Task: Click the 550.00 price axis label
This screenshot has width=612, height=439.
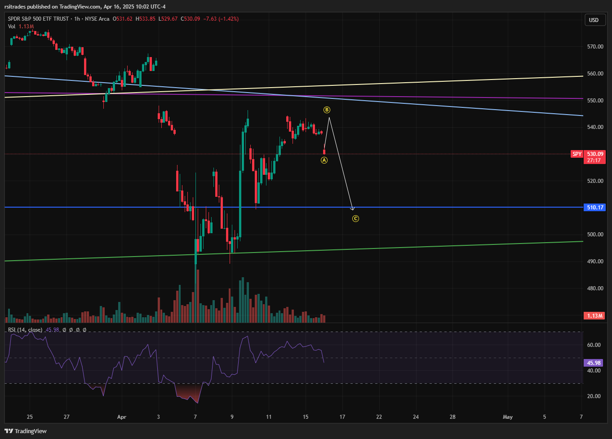Action: click(x=595, y=101)
